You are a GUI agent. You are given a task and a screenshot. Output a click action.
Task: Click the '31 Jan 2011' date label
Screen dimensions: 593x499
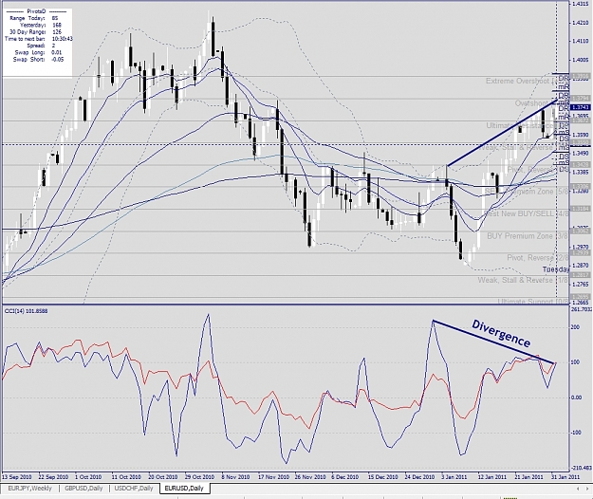[x=565, y=476]
